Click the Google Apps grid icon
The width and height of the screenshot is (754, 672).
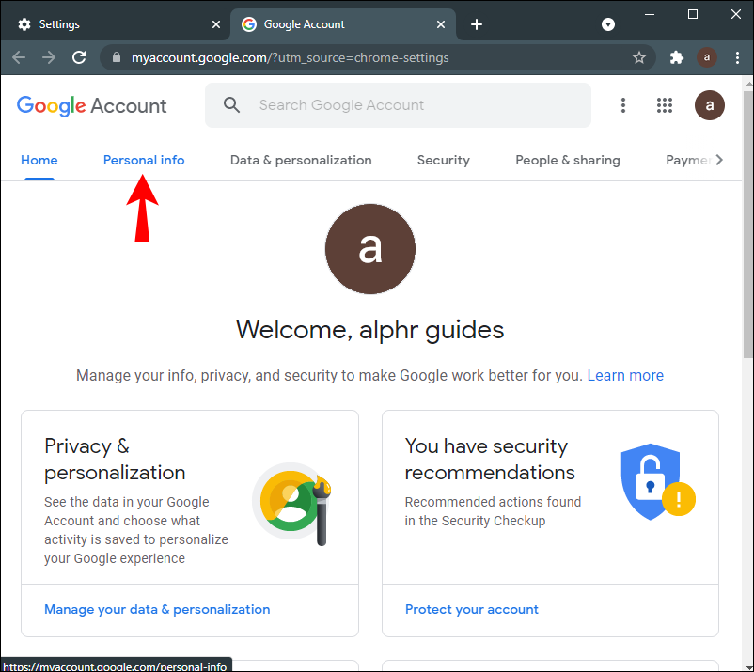coord(665,105)
